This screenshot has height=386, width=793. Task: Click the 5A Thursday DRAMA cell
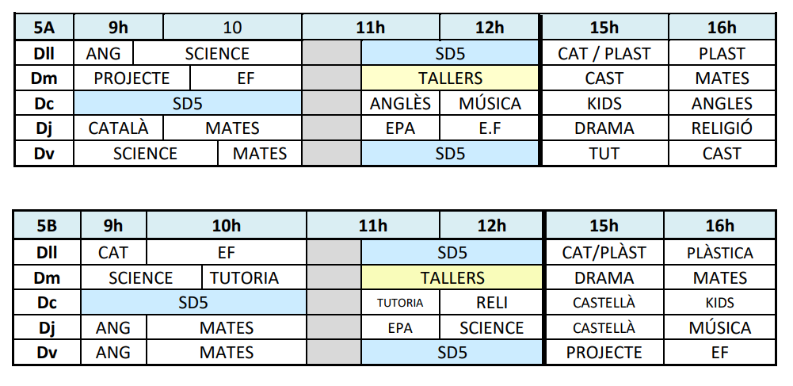(604, 128)
